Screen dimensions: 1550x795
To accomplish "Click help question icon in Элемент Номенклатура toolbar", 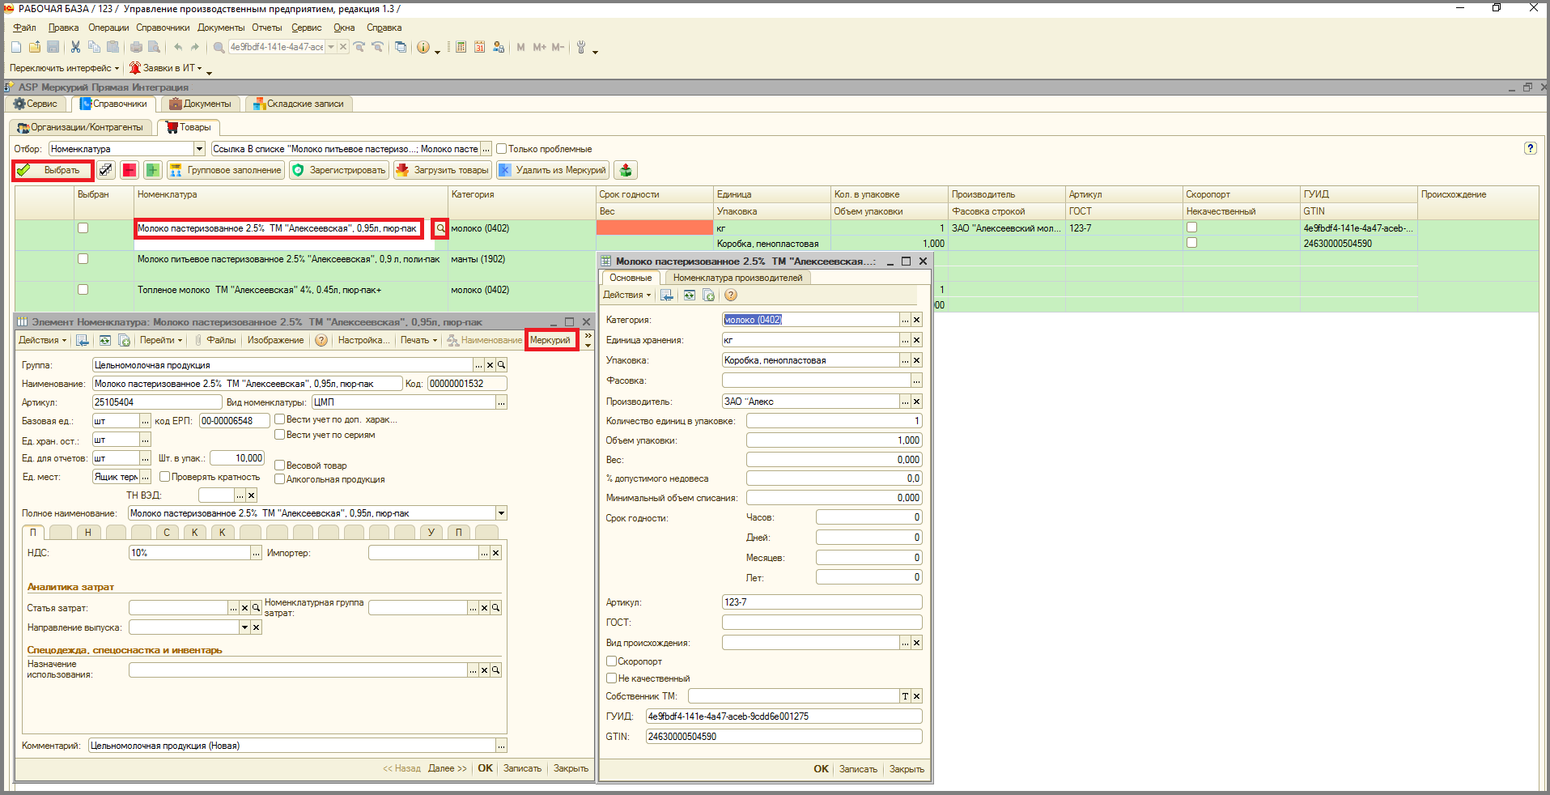I will (321, 340).
